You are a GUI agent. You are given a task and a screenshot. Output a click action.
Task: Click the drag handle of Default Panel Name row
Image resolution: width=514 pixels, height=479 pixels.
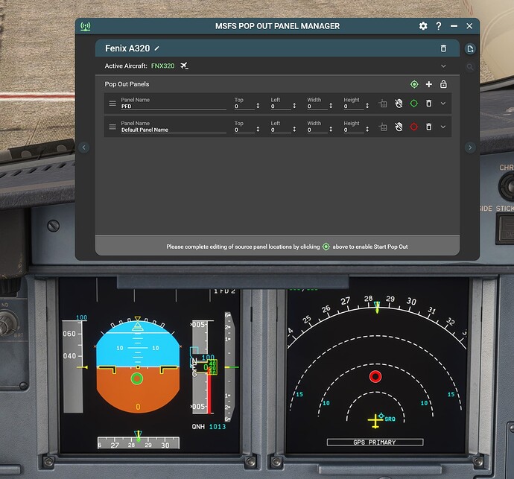pyautogui.click(x=112, y=127)
